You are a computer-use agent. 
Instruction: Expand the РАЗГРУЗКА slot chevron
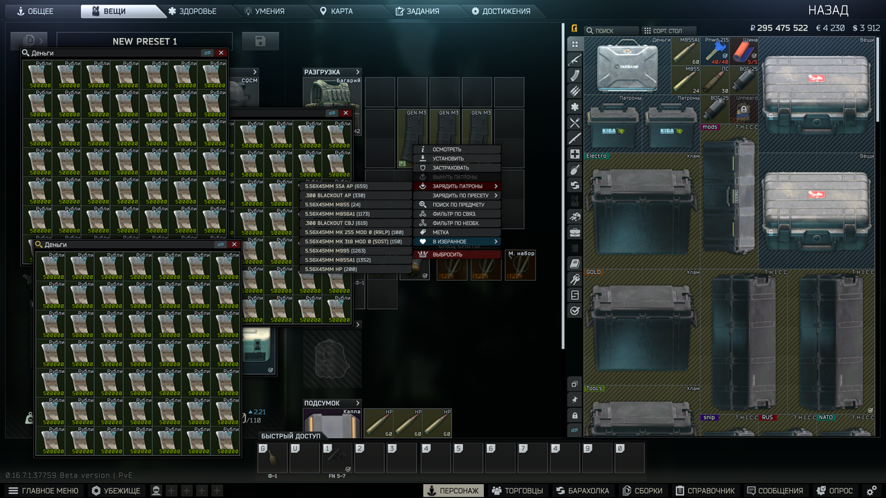point(358,72)
